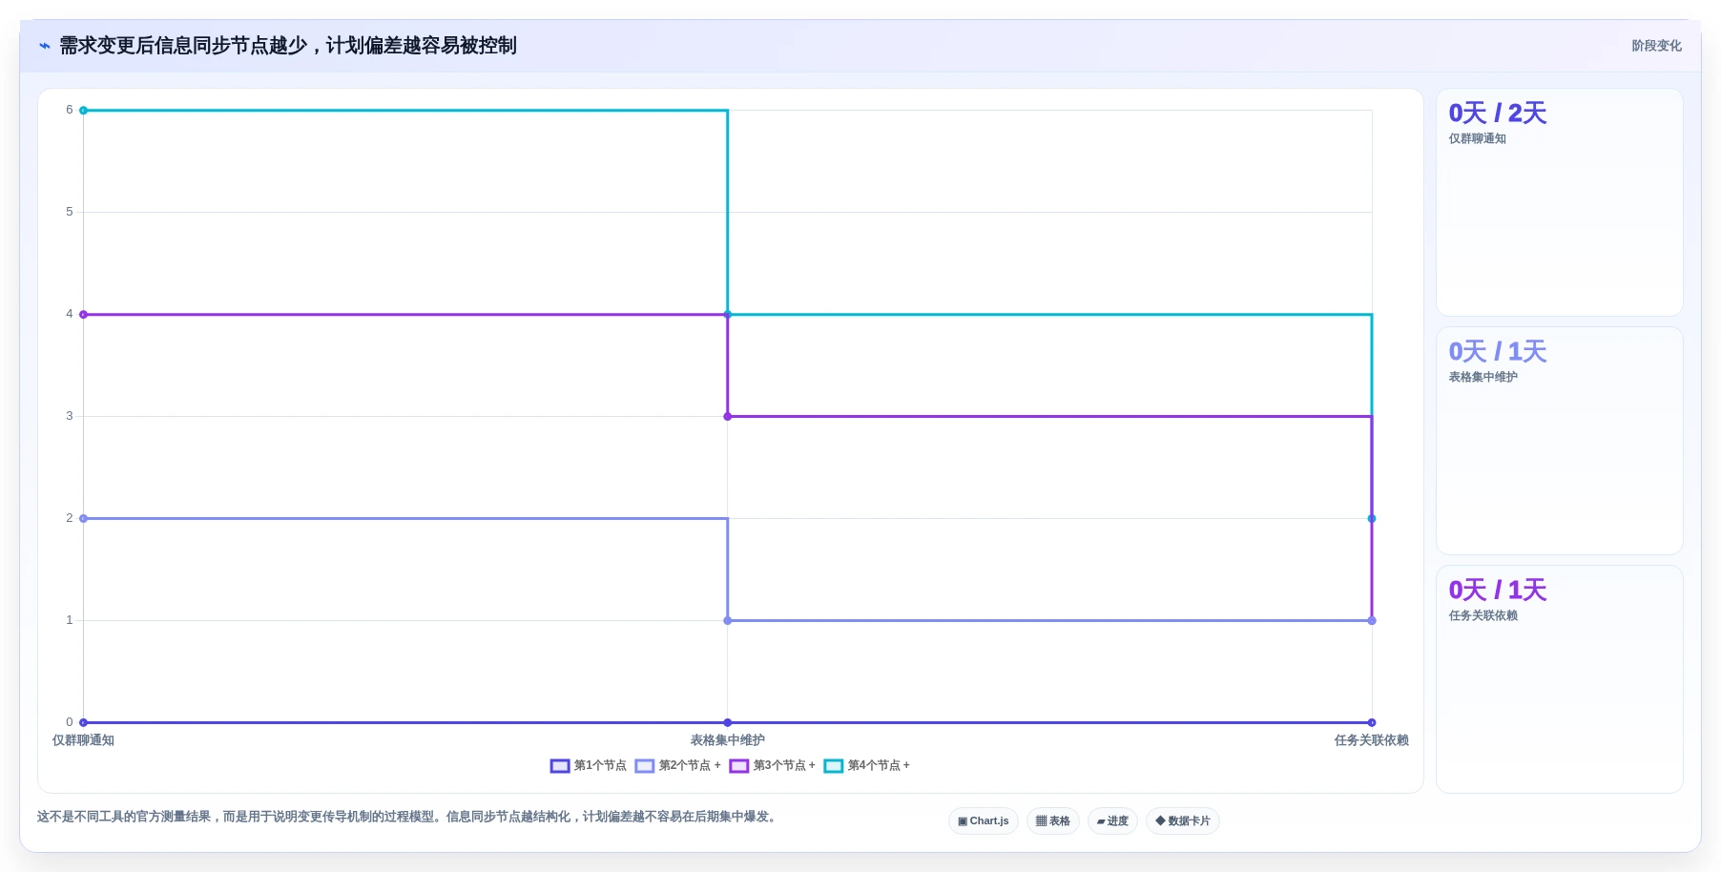Click x-axis label 仅群聊通知 below the chart
The width and height of the screenshot is (1721, 872).
tap(83, 740)
